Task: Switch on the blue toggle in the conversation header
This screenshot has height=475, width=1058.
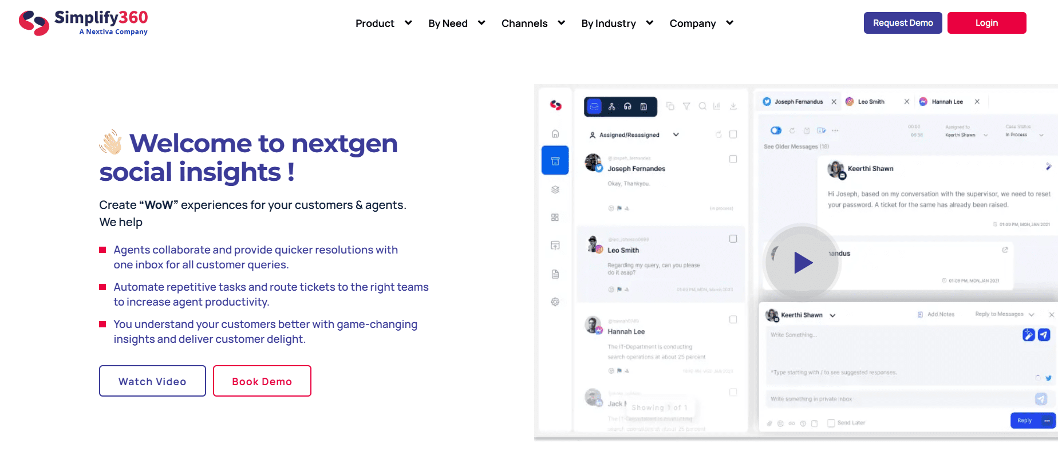Action: tap(777, 130)
